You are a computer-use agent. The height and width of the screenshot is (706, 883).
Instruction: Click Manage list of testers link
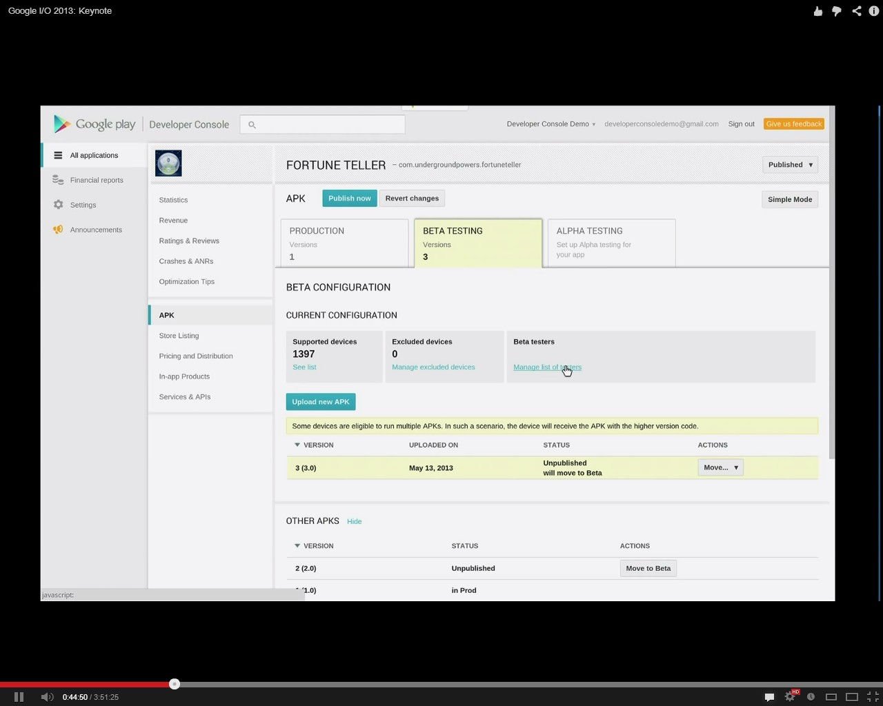click(547, 367)
